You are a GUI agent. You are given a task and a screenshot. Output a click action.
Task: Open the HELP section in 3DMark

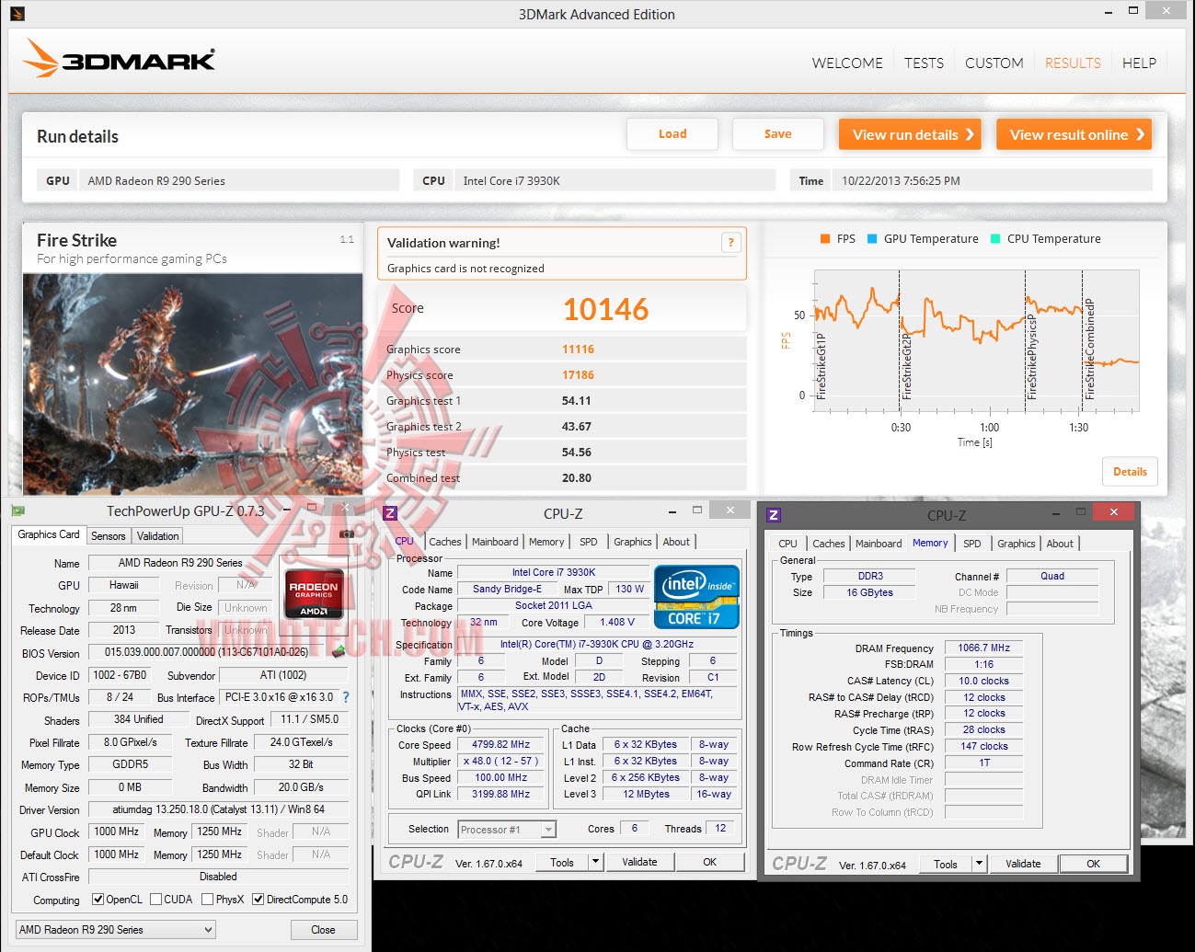point(1139,63)
